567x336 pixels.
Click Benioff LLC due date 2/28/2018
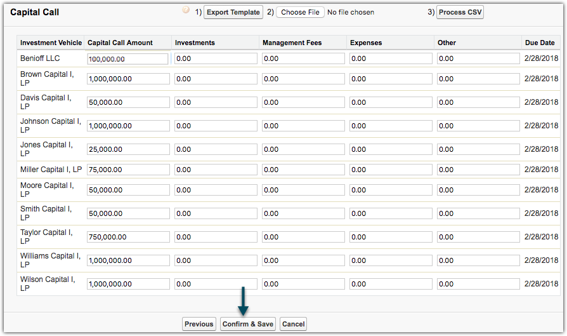(542, 58)
